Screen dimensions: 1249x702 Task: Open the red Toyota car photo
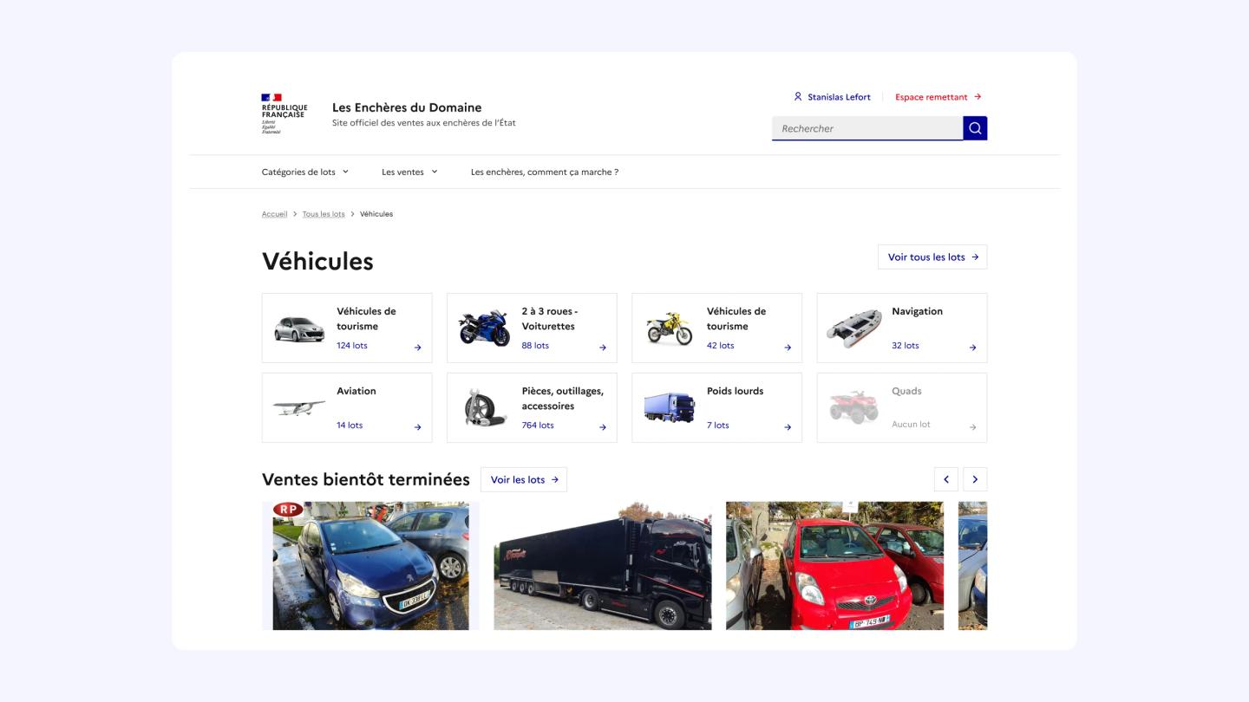[x=834, y=566]
